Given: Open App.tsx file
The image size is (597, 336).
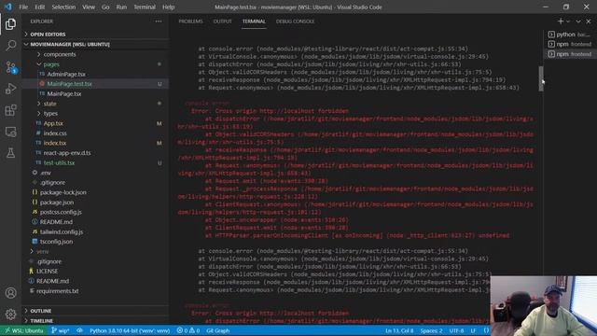Looking at the screenshot, I should pos(95,123).
